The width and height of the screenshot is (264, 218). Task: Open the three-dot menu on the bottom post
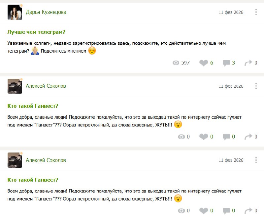256,160
